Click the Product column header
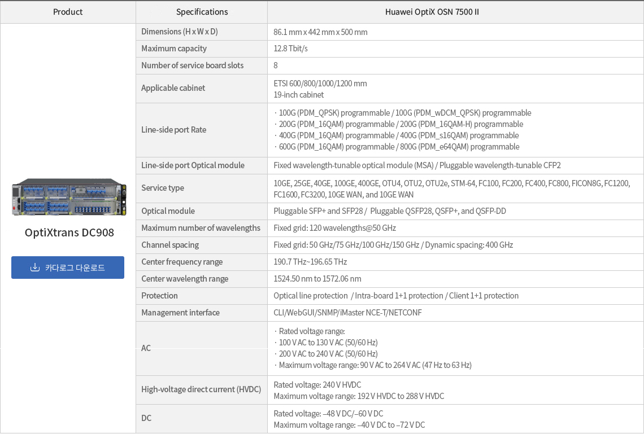644x434 pixels. (x=68, y=12)
